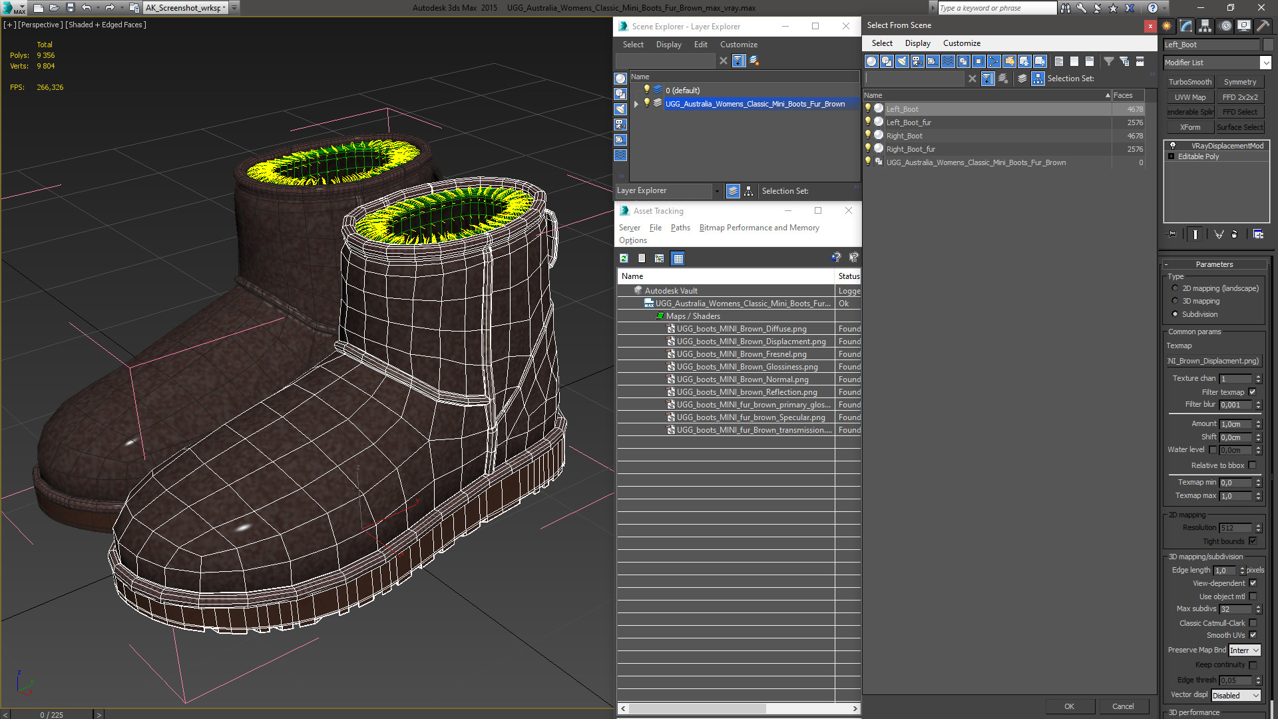The image size is (1278, 719).
Task: Open Bitmap Performance and Memory menu
Action: coord(759,228)
